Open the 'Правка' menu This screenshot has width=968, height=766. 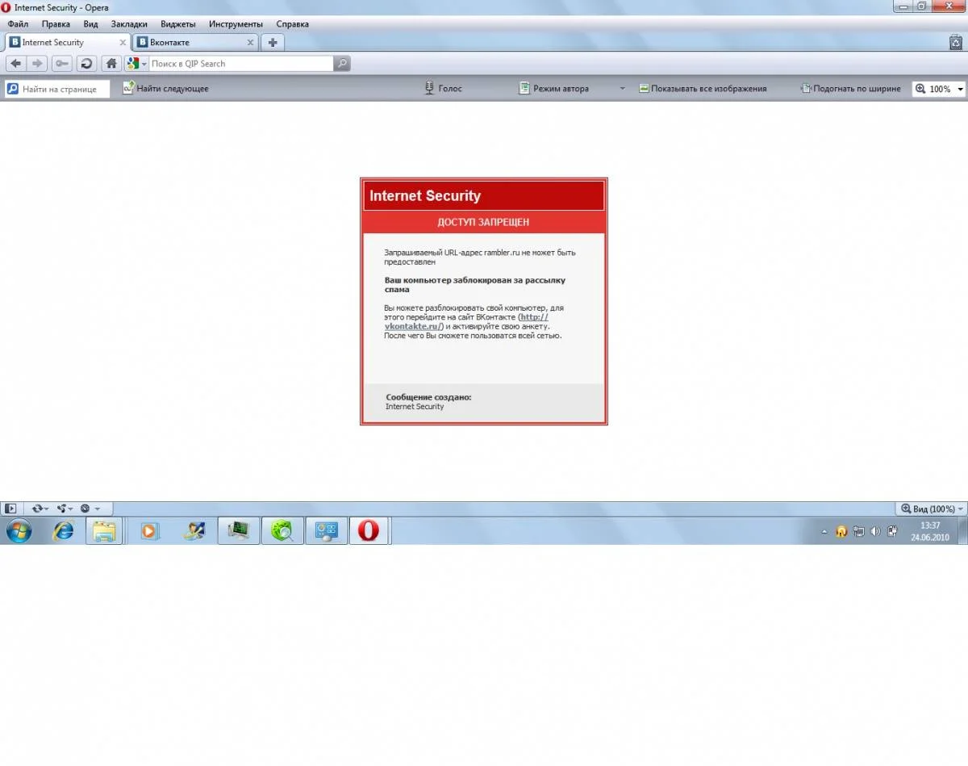coord(56,24)
